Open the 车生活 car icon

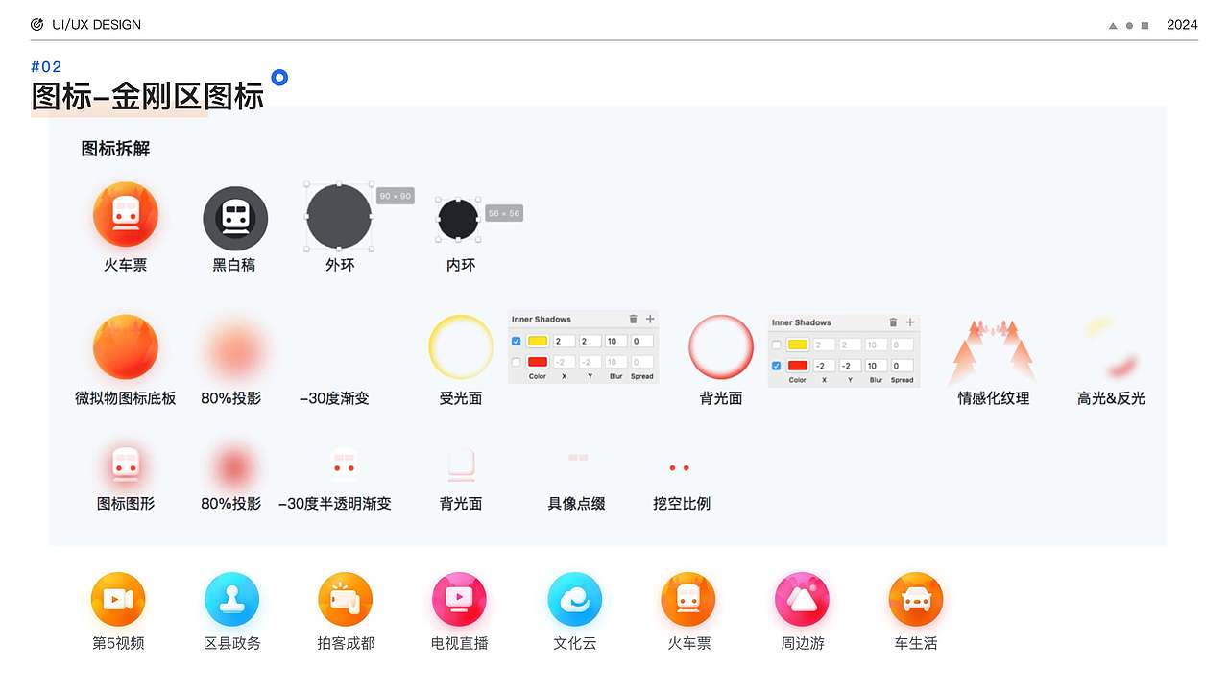tap(916, 599)
